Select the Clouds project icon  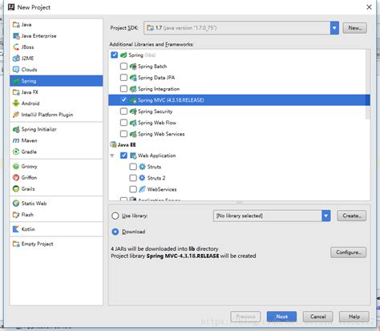16,70
